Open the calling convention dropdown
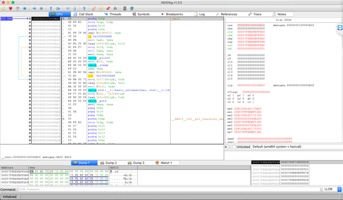Screen dimensions: 343x200 [x=296, y=147]
